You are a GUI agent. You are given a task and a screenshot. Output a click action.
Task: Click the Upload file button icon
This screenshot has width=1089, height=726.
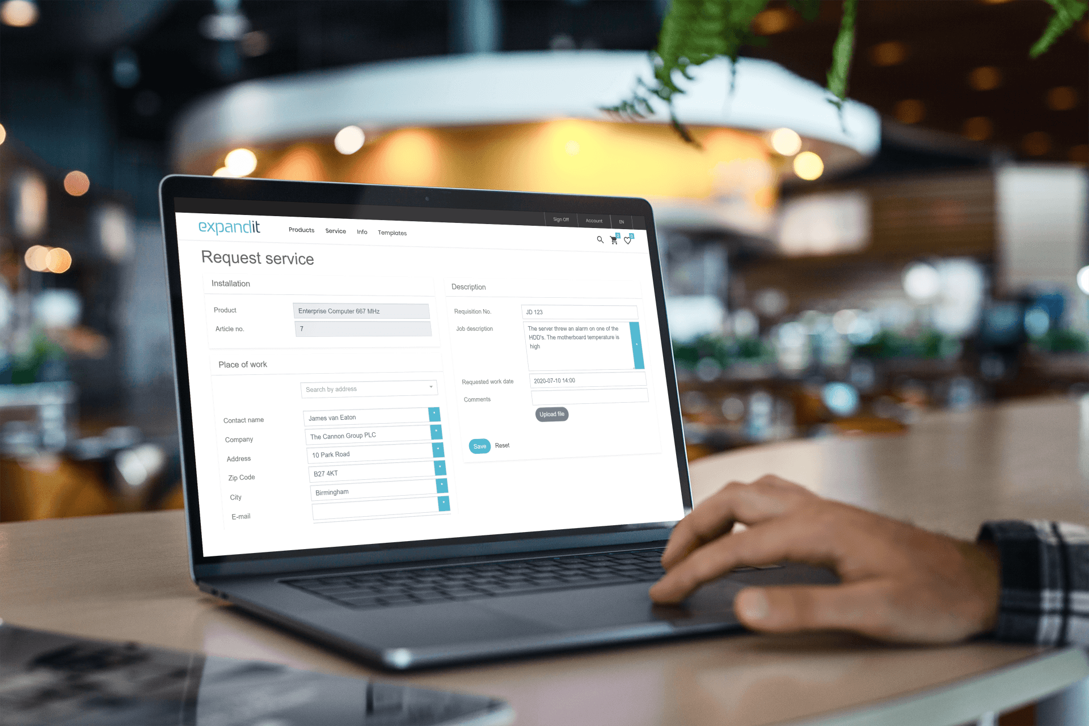pos(551,413)
